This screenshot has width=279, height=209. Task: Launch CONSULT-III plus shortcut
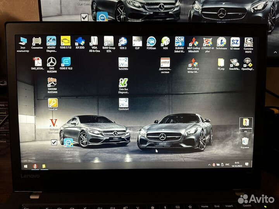[x=207, y=45]
